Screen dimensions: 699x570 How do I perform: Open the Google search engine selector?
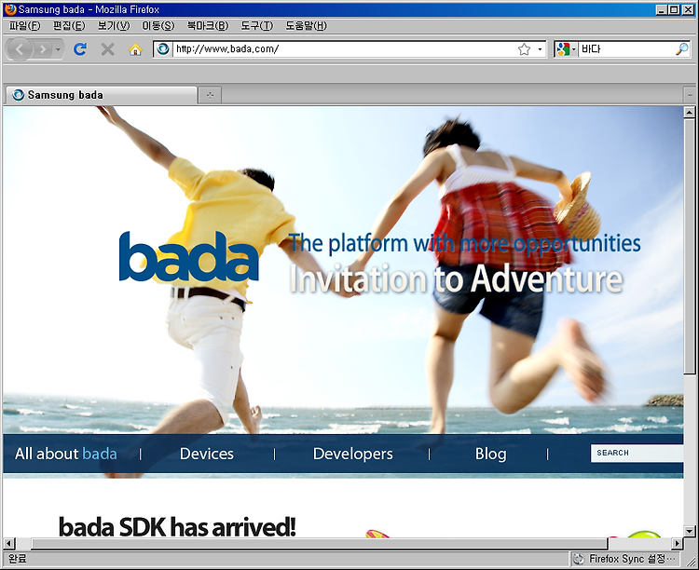(x=566, y=49)
